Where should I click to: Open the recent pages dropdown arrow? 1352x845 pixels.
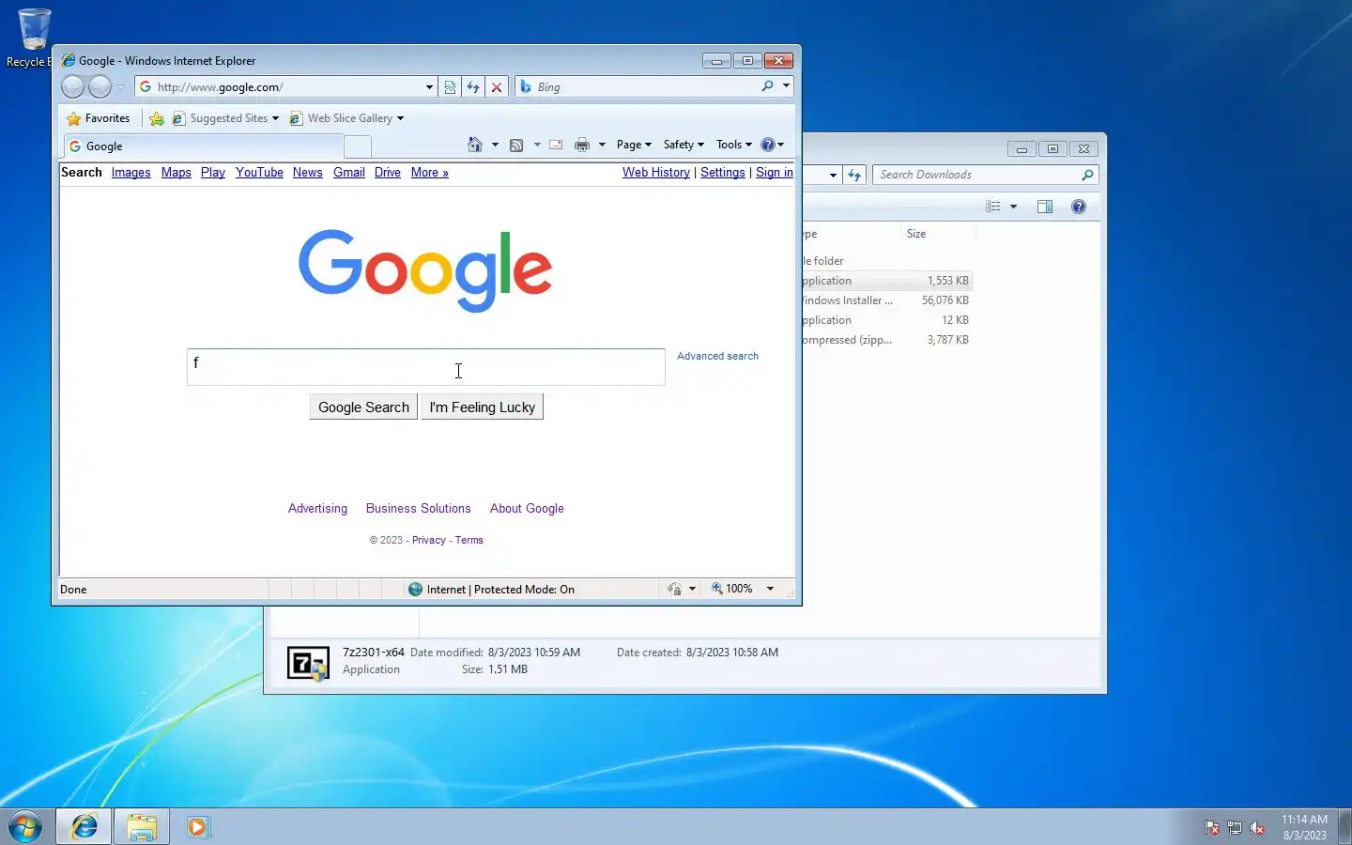click(120, 87)
